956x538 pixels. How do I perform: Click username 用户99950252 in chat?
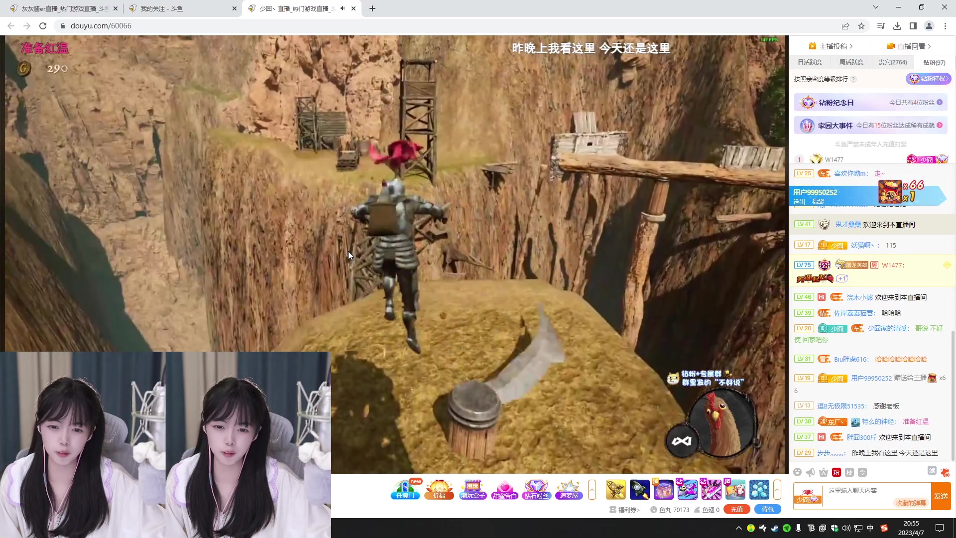871,378
